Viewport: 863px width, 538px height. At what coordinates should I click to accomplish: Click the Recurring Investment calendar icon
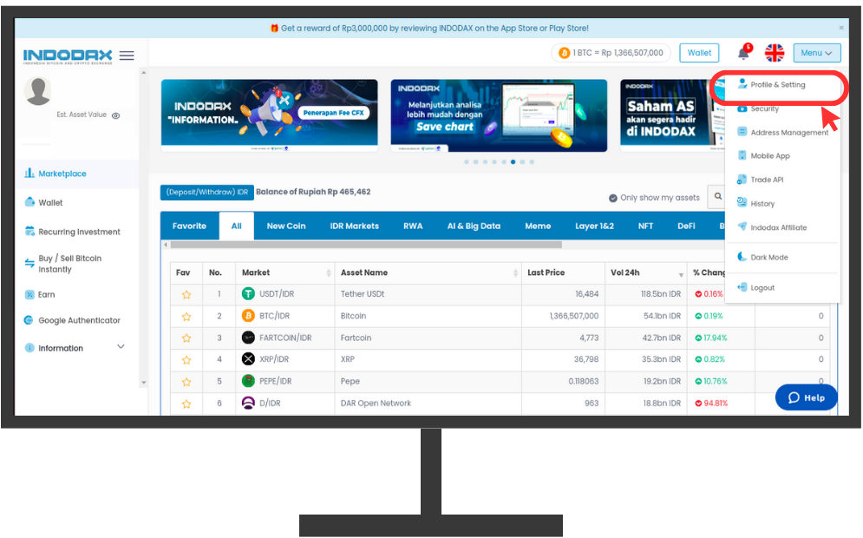(29, 232)
